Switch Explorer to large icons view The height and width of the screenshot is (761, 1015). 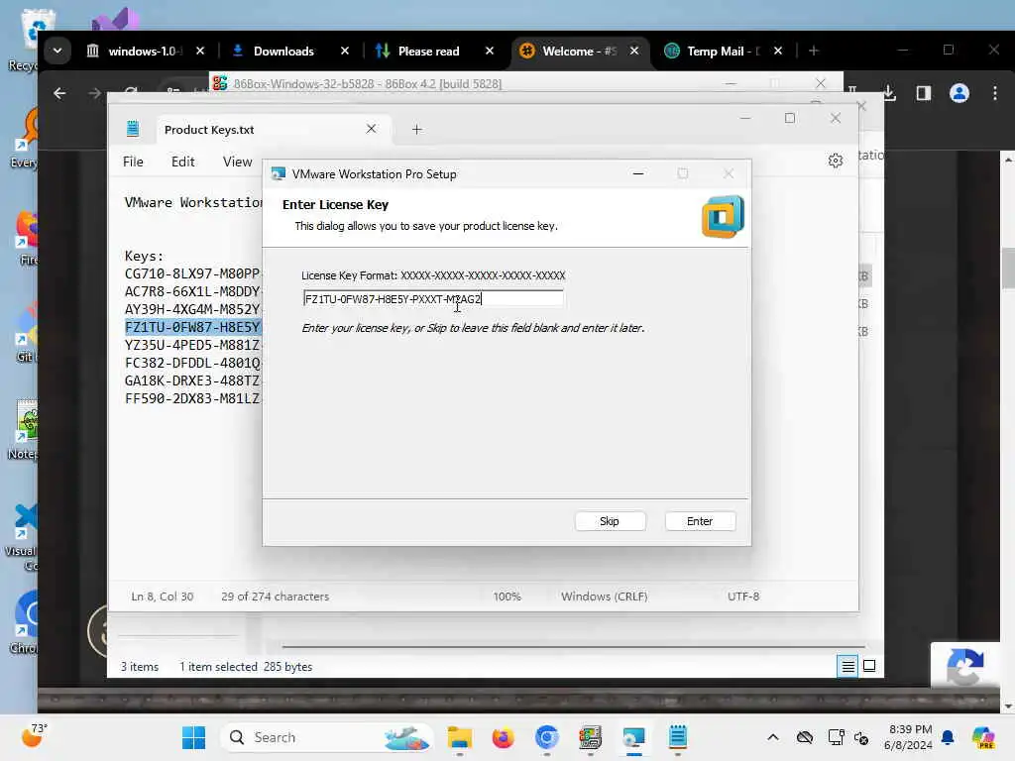tap(869, 666)
